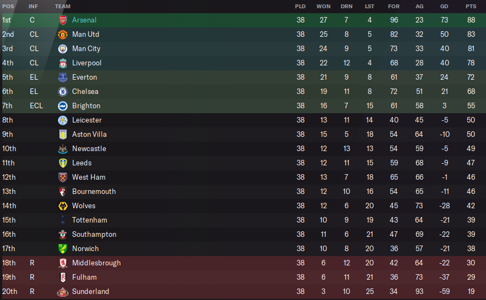
Task: Click the Norwich club crest
Action: click(63, 249)
